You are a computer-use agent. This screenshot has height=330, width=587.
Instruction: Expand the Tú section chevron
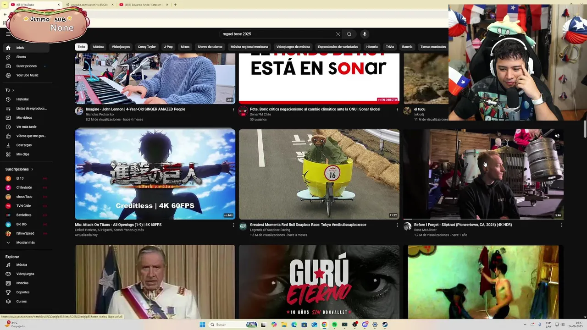[x=13, y=90]
